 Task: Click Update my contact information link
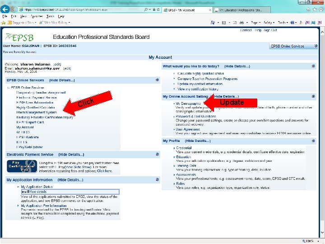coord(200,84)
